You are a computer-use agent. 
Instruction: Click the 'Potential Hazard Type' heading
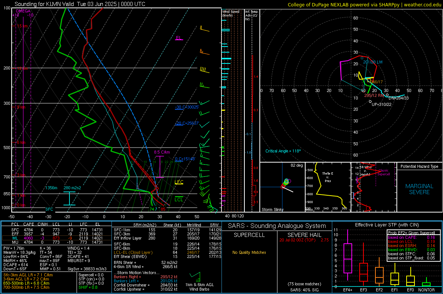[x=420, y=166]
